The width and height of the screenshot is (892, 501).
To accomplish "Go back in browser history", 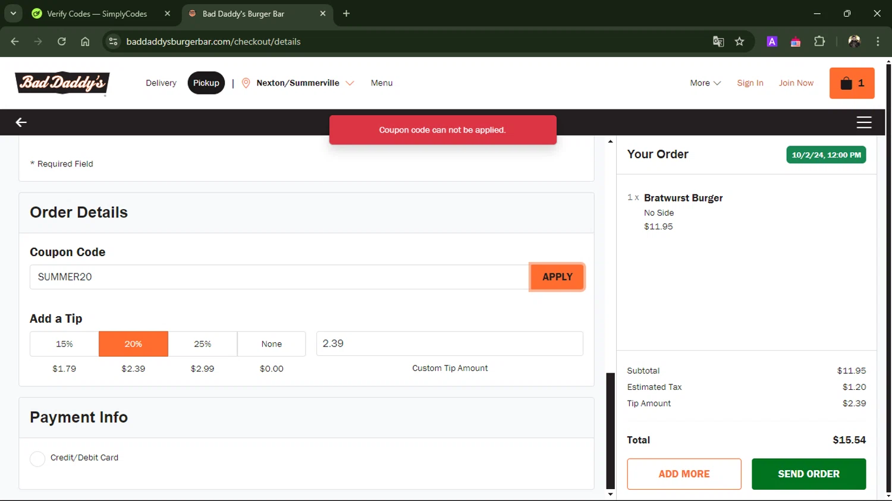I will [15, 42].
